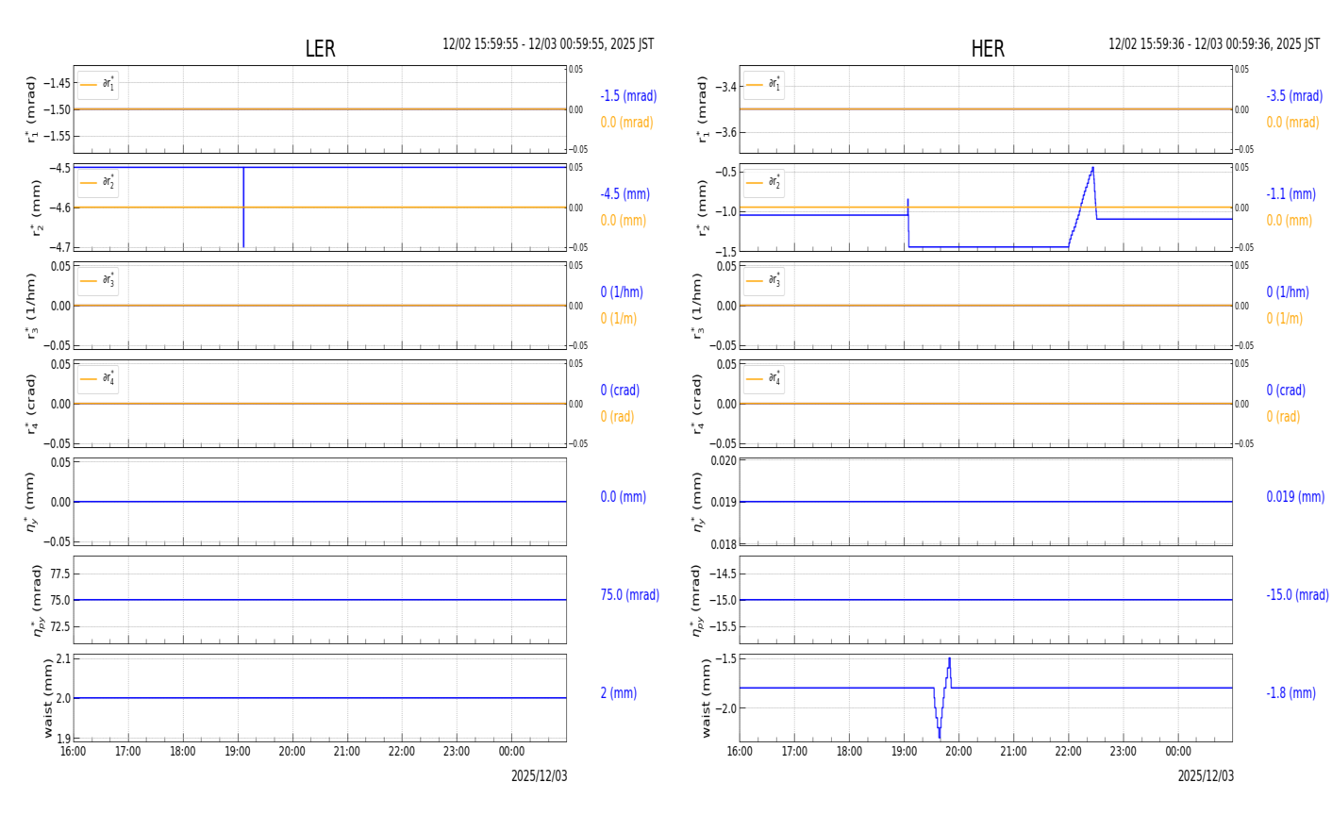Screen dimensions: 1332x815
Task: Click the -1.8 (mm) waist readout
Action: tap(1290, 693)
